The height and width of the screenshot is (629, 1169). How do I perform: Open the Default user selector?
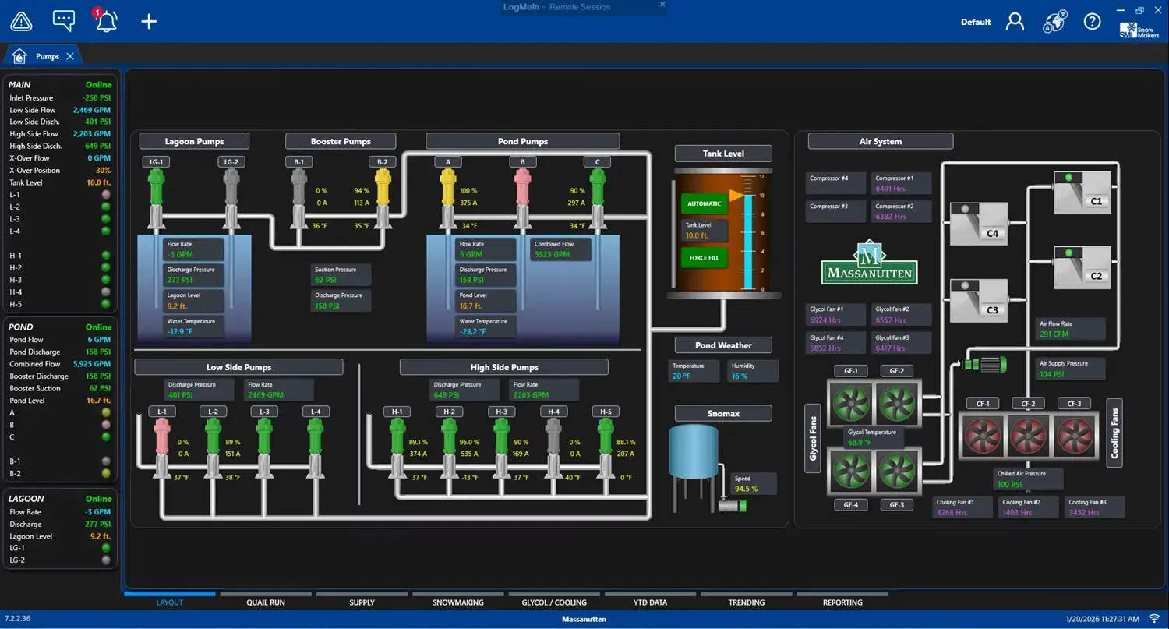click(x=975, y=22)
